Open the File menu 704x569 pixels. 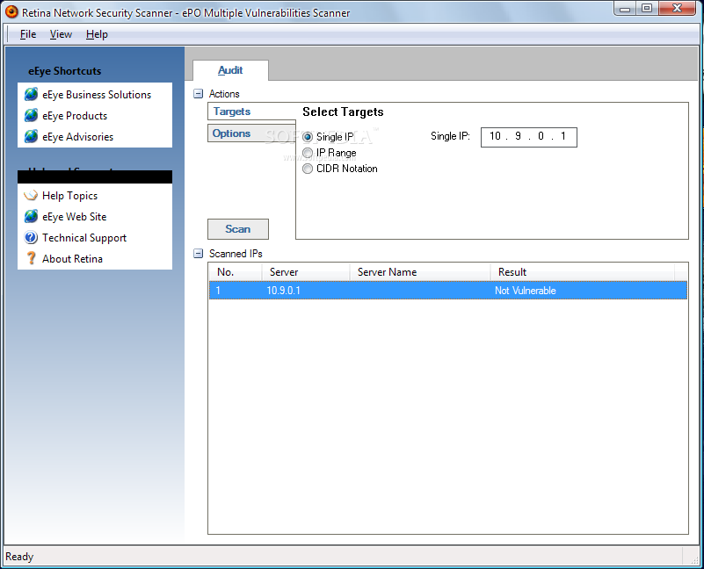28,34
